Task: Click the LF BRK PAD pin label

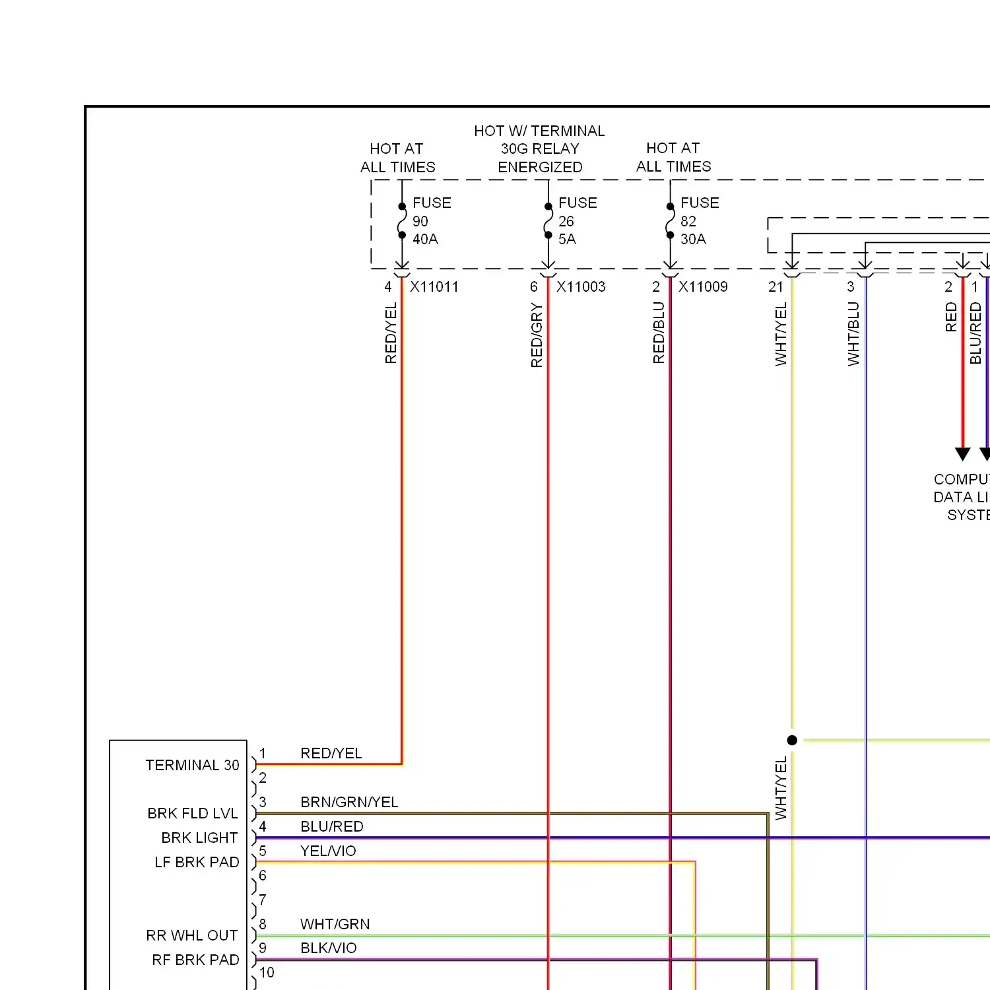Action: 197,863
